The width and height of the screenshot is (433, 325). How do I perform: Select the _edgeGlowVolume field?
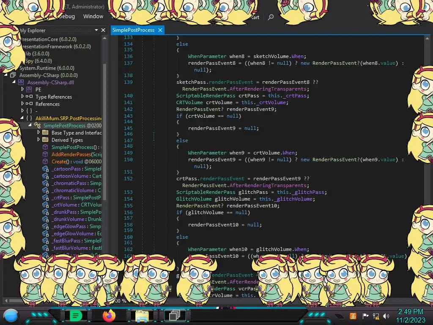(x=76, y=233)
